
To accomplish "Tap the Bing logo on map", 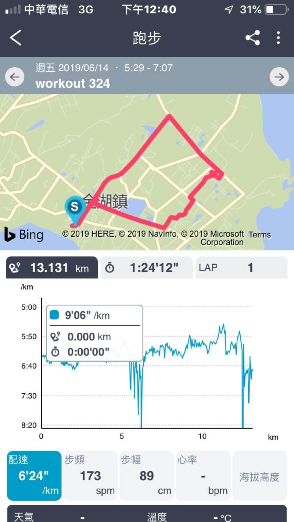I will 24,235.
